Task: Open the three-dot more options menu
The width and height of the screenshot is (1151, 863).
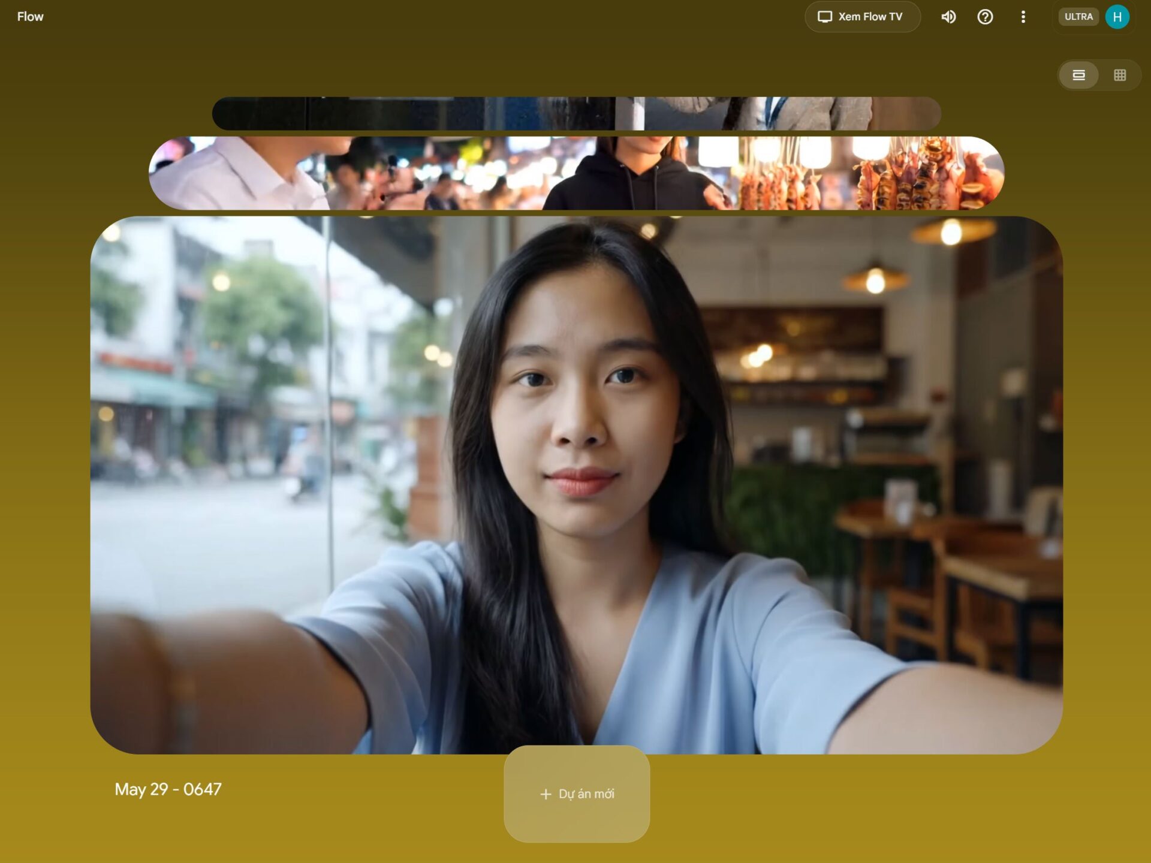Action: pyautogui.click(x=1023, y=17)
